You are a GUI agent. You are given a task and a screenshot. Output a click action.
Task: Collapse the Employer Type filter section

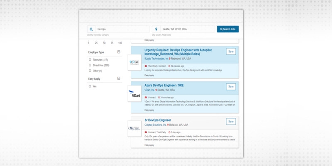pyautogui.click(x=119, y=52)
